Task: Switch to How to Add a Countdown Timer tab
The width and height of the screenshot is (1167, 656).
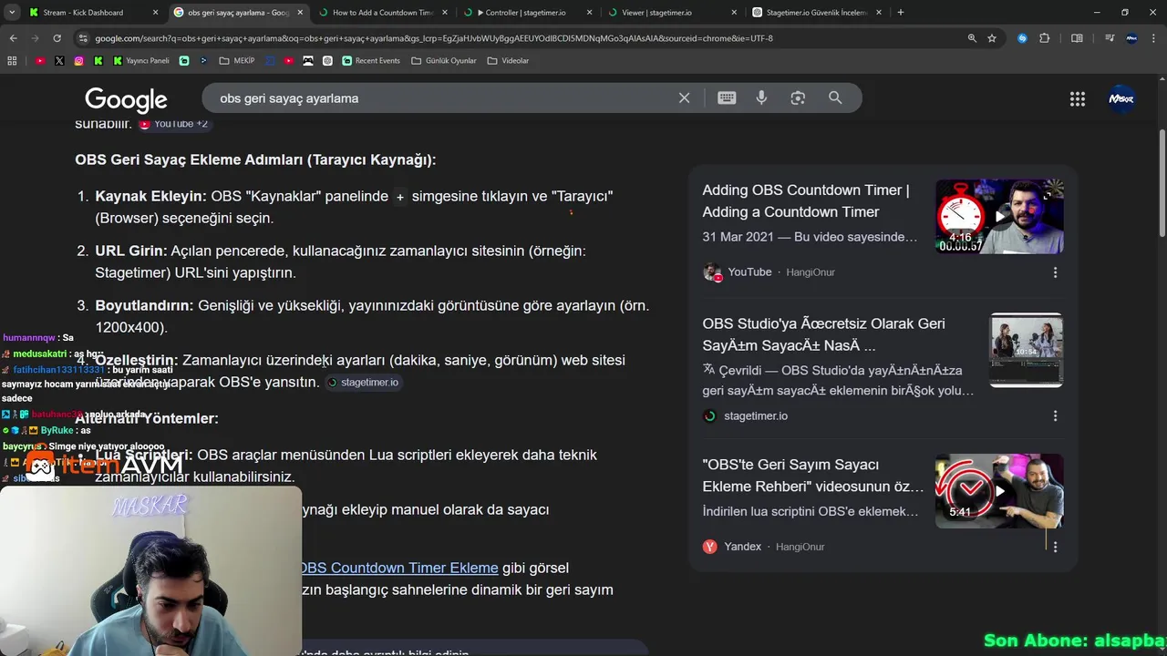Action: (x=383, y=13)
